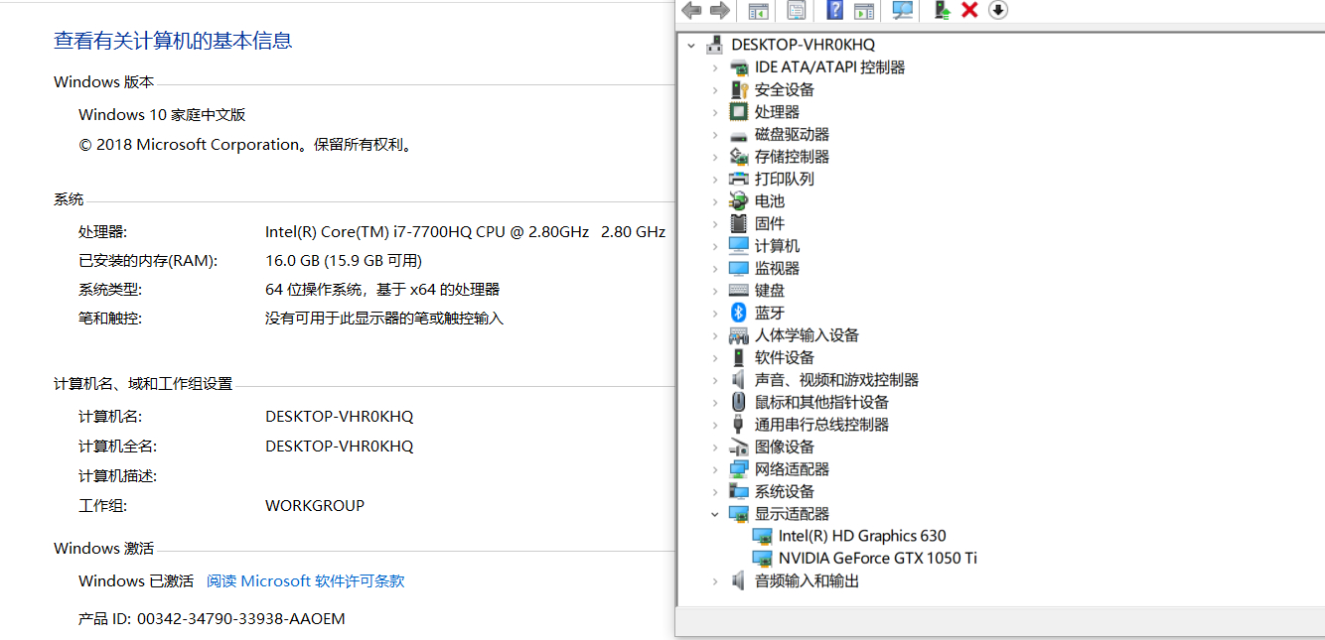This screenshot has height=640, width=1325.
Task: Click the 磁盘驱动器 drive icon
Action: point(738,135)
